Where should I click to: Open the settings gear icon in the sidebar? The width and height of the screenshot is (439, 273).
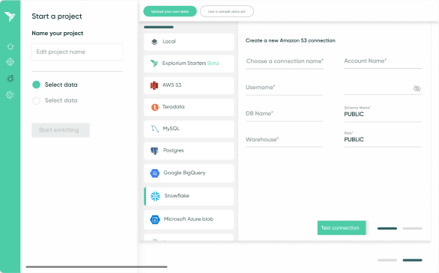click(10, 95)
